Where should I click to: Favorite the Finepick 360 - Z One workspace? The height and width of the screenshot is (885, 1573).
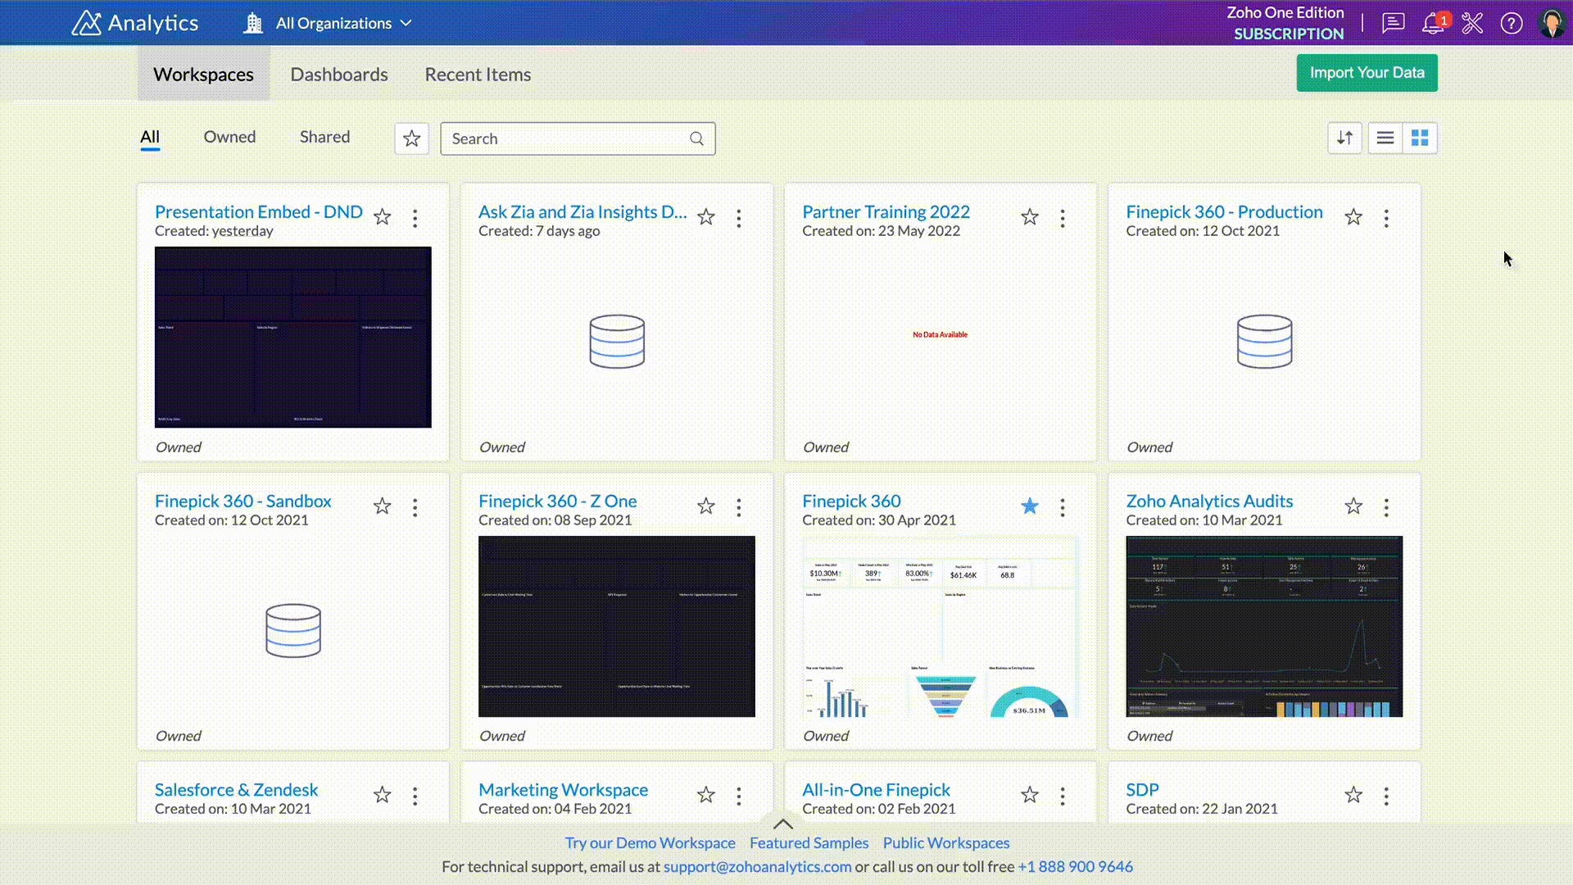pyautogui.click(x=705, y=506)
